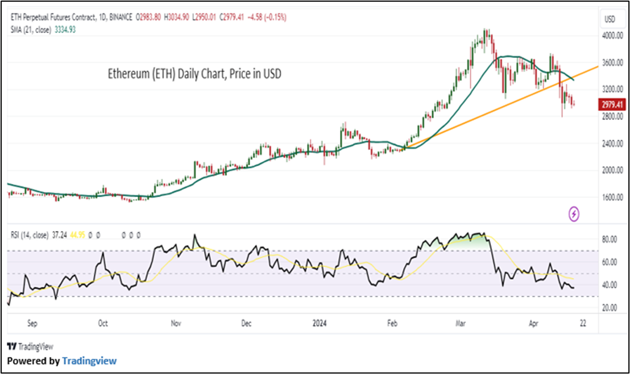Click the Nov label on time axis
Image resolution: width=630 pixels, height=374 pixels.
175,323
